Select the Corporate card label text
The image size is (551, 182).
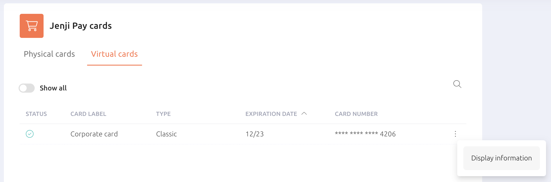point(94,134)
